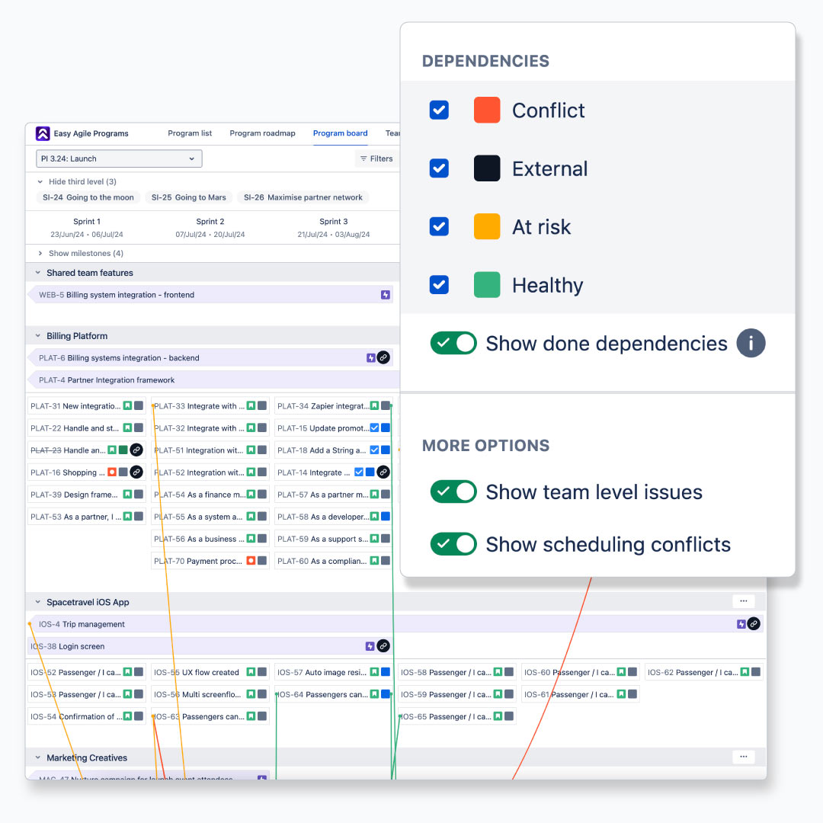Collapse the Spacetravel iOS App group
This screenshot has height=823, width=823.
coord(38,602)
